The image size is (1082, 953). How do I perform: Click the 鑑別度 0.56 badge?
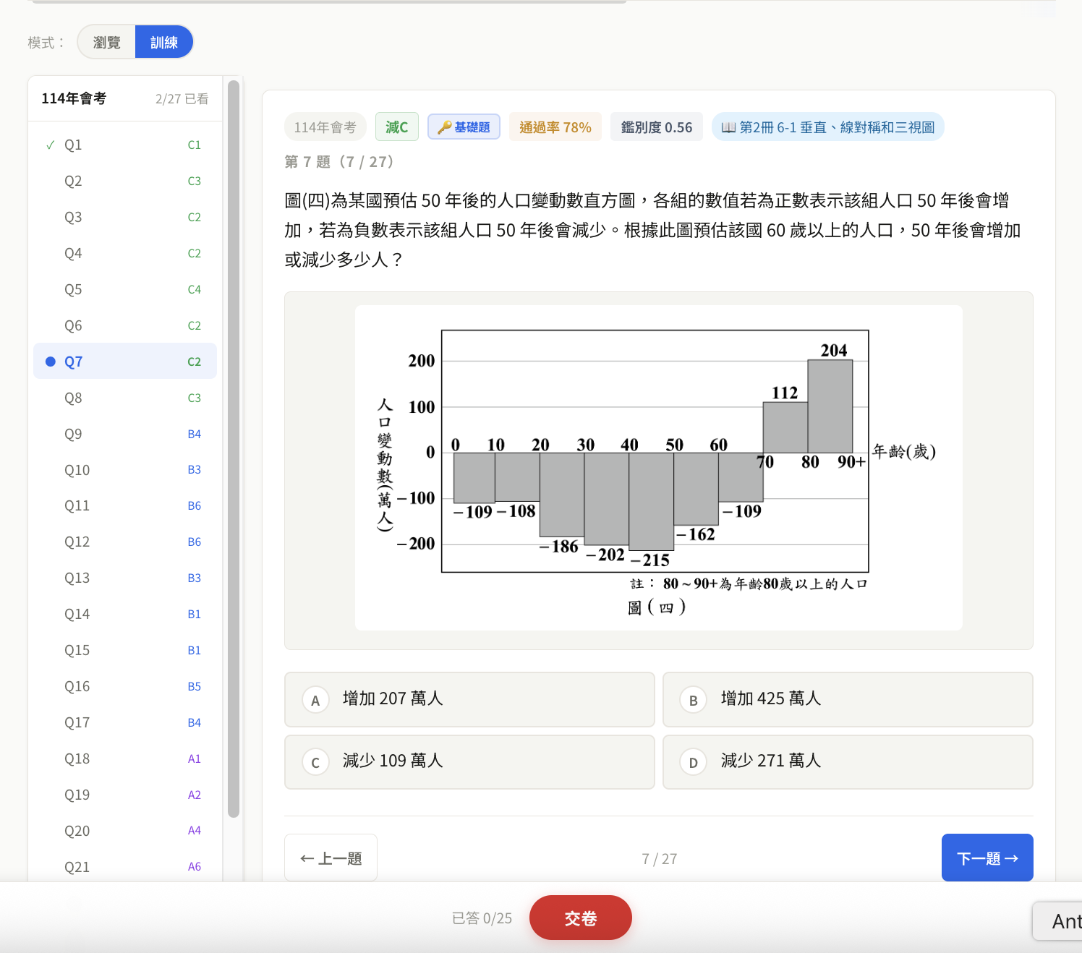click(x=656, y=127)
